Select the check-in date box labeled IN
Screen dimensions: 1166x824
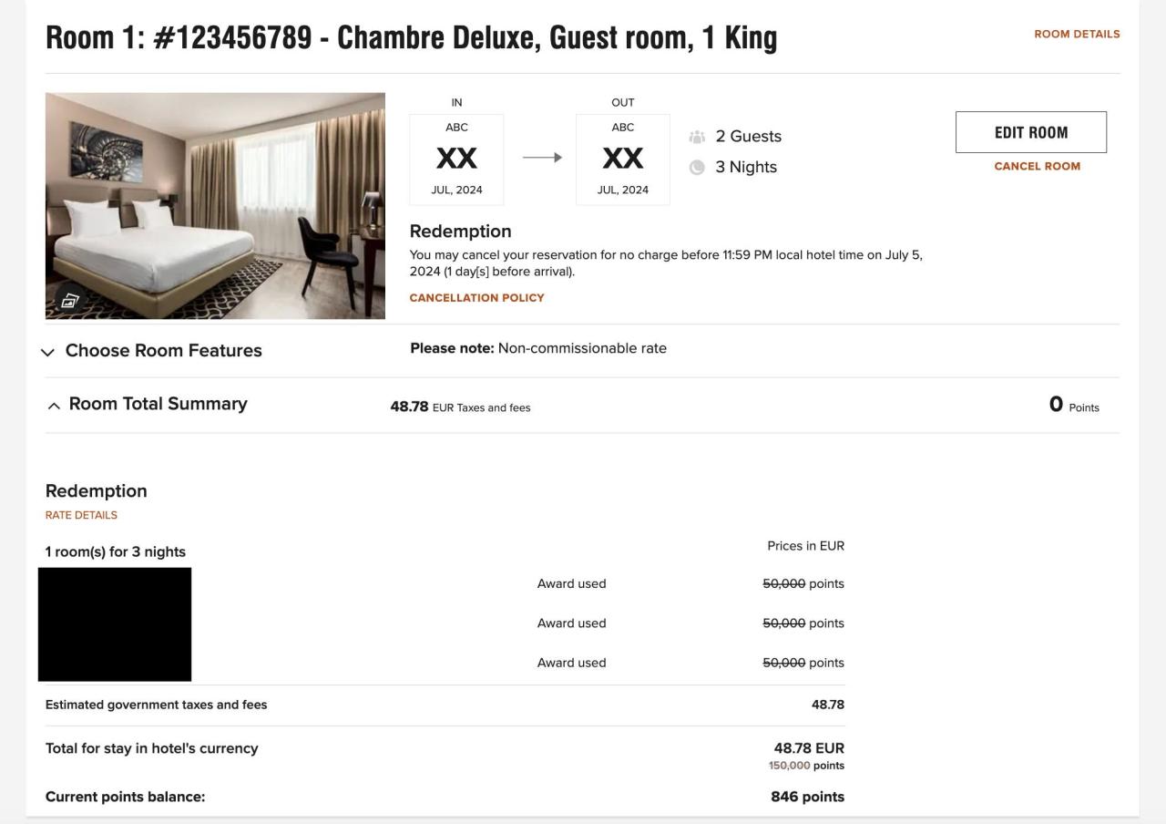point(456,159)
